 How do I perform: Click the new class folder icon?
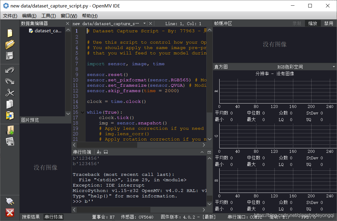click(x=10, y=130)
